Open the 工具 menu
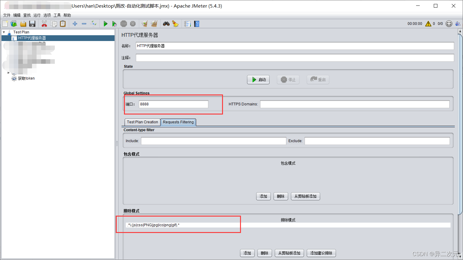 click(x=57, y=15)
